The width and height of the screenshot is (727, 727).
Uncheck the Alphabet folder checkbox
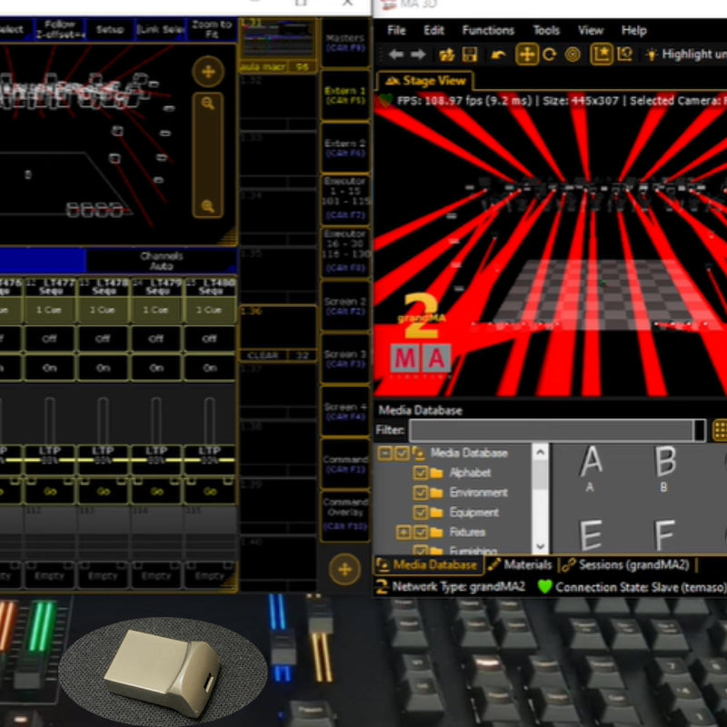coord(420,473)
